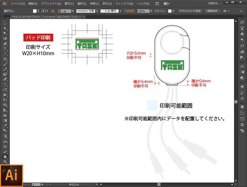
Task: Open the ヘルプ(H) menu
Action: (143, 3)
